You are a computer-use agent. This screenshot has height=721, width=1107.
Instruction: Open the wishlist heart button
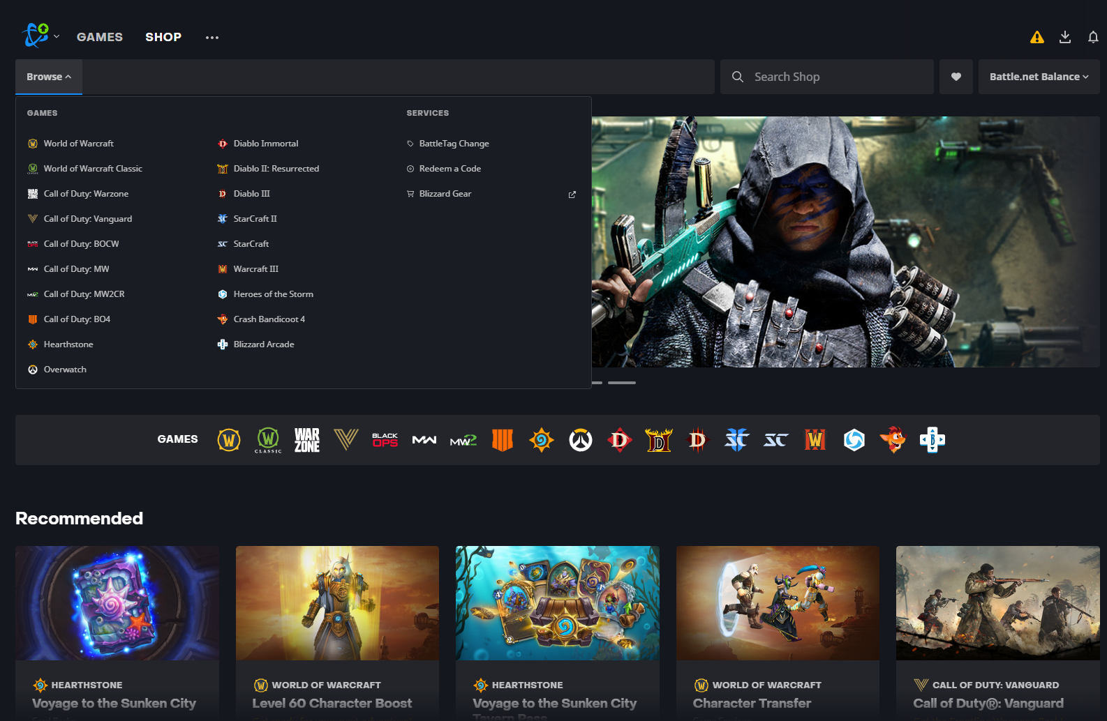(x=956, y=77)
